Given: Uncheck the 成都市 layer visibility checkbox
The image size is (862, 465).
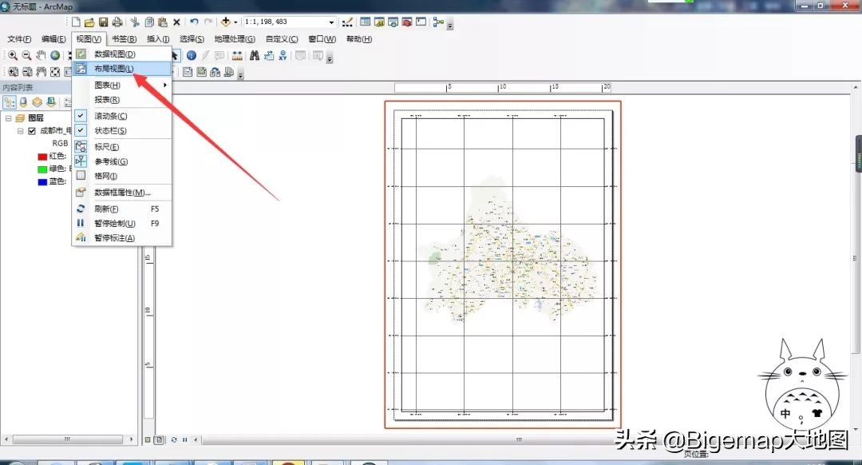Looking at the screenshot, I should [32, 131].
